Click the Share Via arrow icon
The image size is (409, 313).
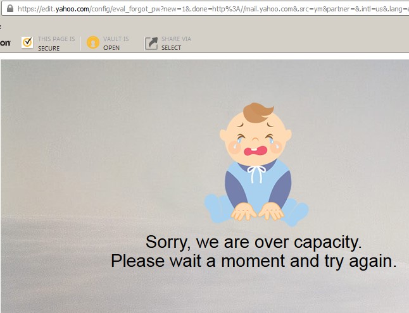point(151,43)
